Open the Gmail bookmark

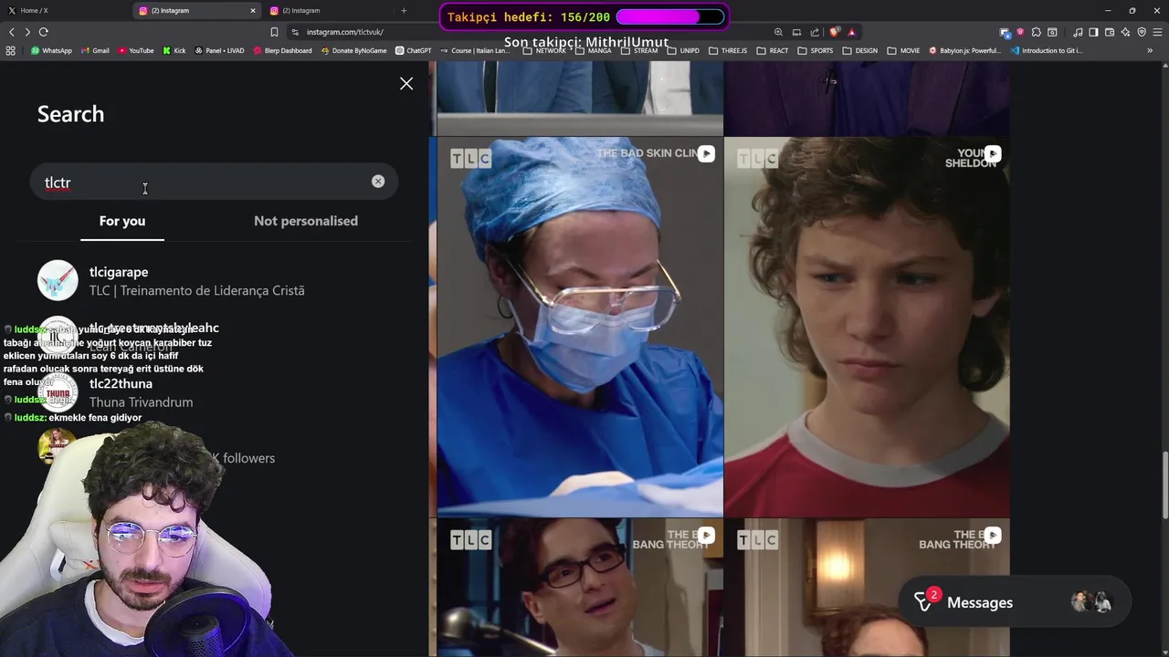(95, 50)
